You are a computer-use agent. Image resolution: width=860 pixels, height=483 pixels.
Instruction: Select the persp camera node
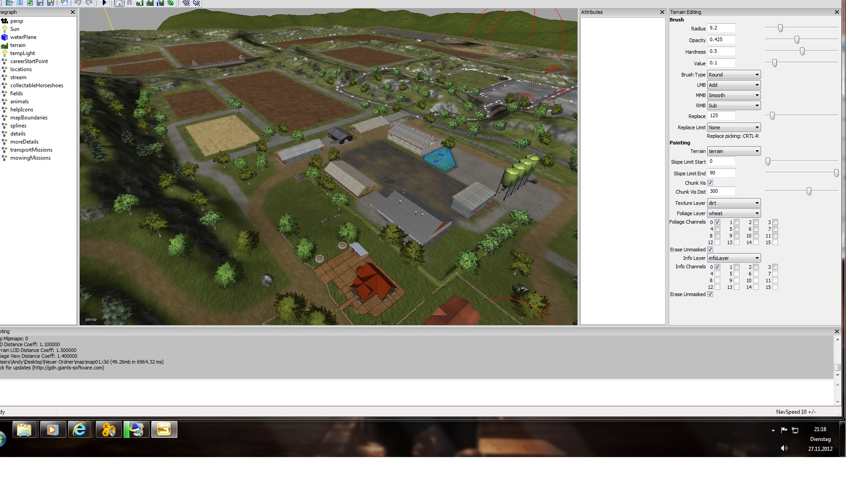pyautogui.click(x=17, y=21)
